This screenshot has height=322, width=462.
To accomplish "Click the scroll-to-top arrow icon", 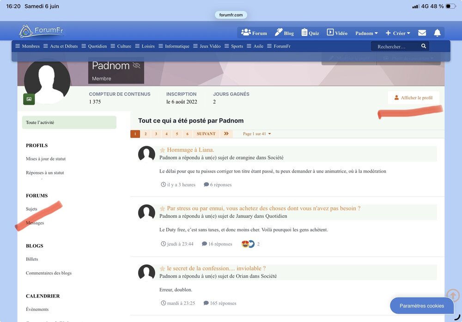I will (453, 295).
